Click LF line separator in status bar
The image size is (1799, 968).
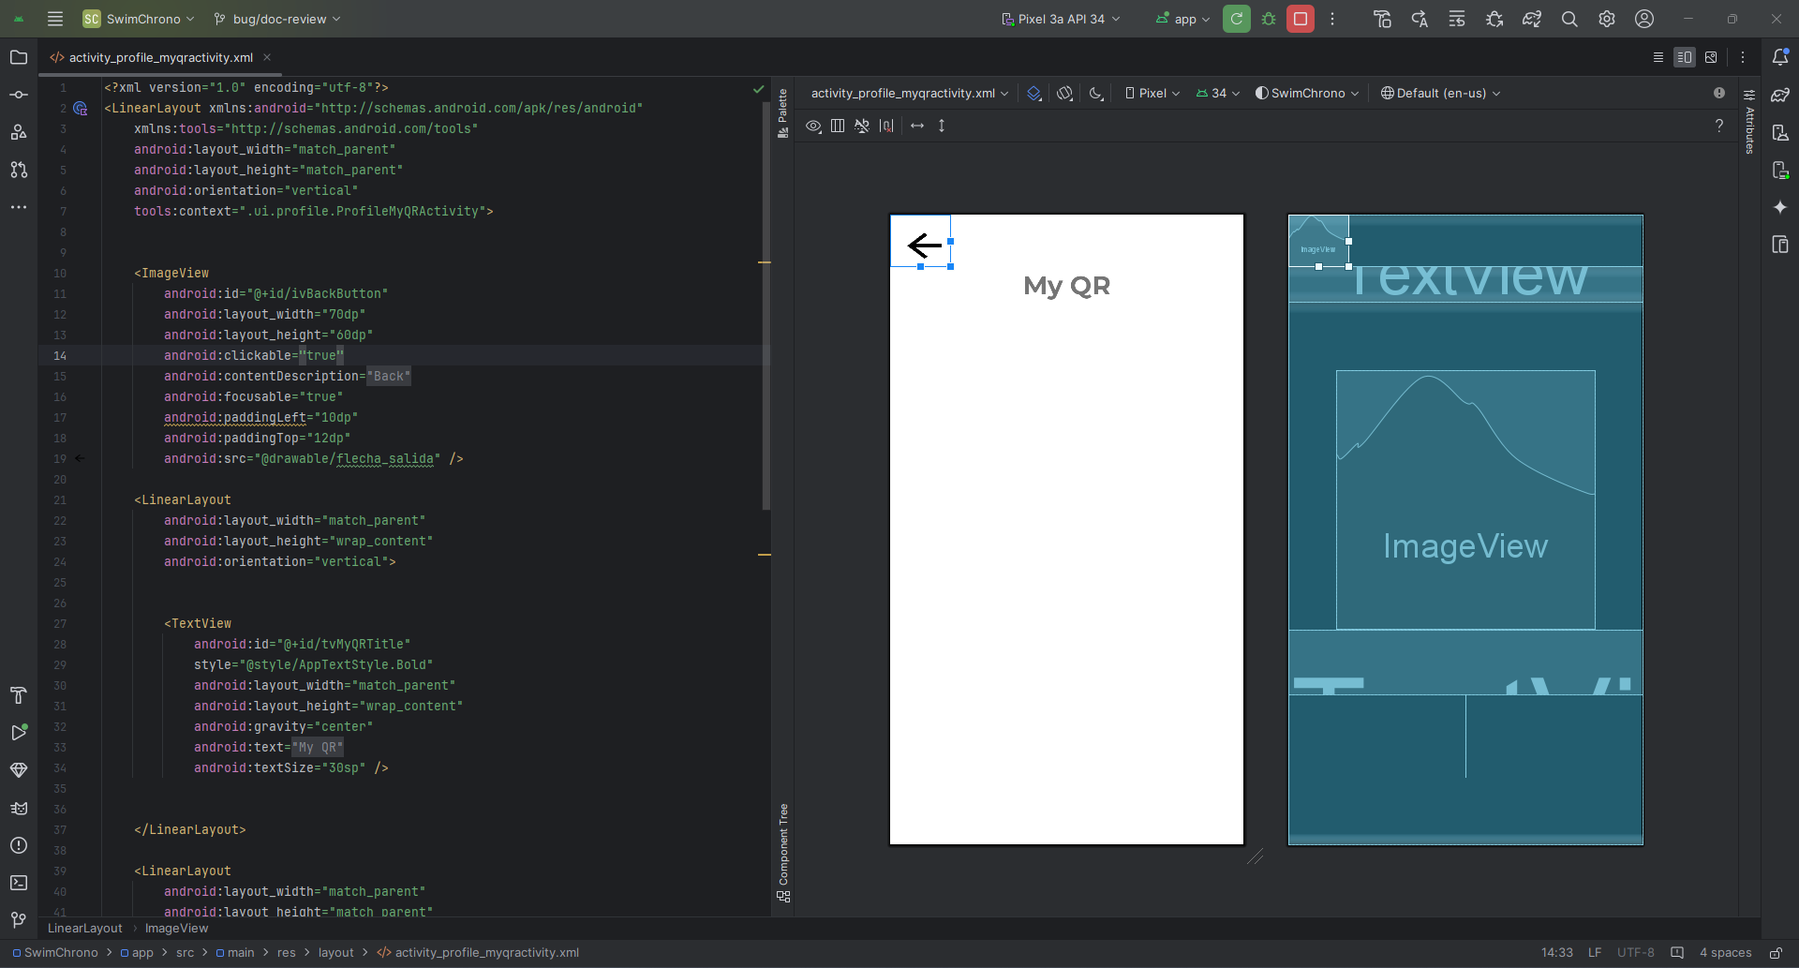(x=1594, y=952)
